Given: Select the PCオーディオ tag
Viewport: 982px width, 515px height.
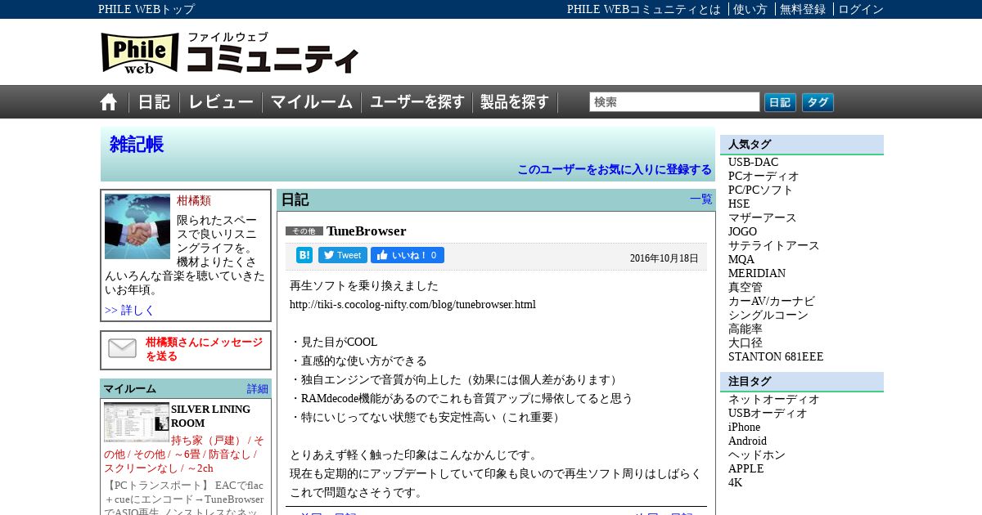Looking at the screenshot, I should 764,176.
